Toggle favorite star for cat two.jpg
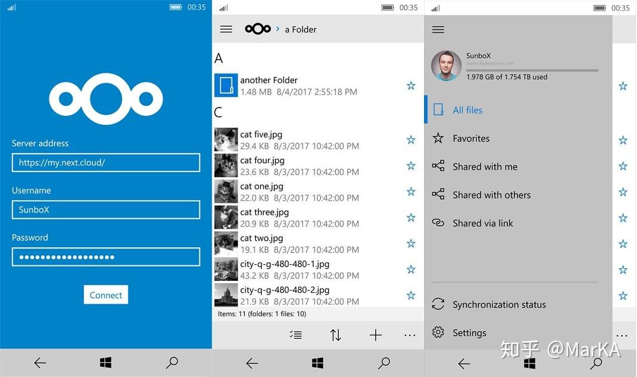637x377 pixels. (x=411, y=244)
